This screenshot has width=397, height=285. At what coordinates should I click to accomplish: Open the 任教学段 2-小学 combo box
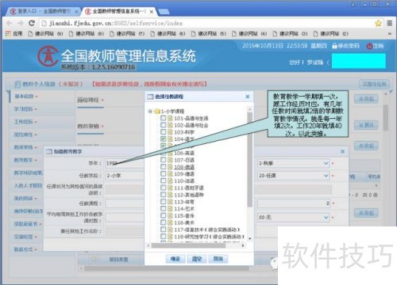(x=125, y=176)
